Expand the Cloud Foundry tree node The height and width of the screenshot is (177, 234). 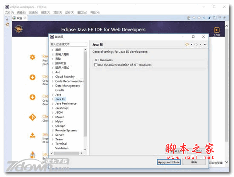click(52, 77)
